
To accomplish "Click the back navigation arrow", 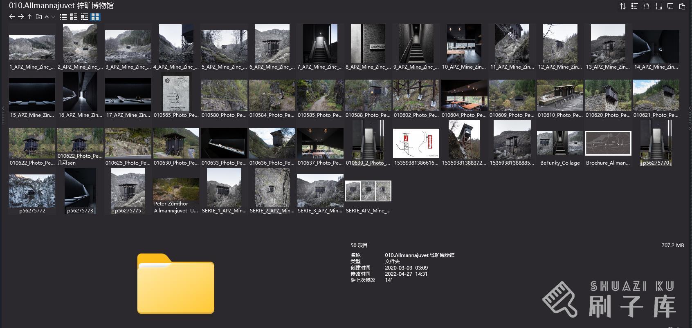I will [12, 17].
